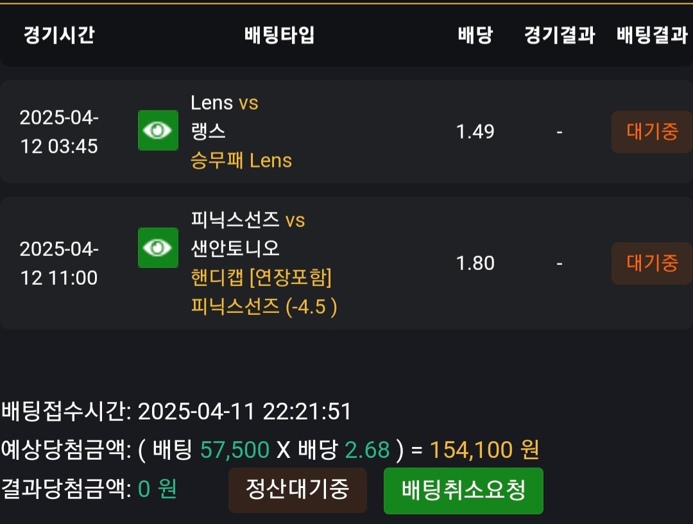Click the 57,500 bet amount
The image size is (693, 524).
point(235,450)
